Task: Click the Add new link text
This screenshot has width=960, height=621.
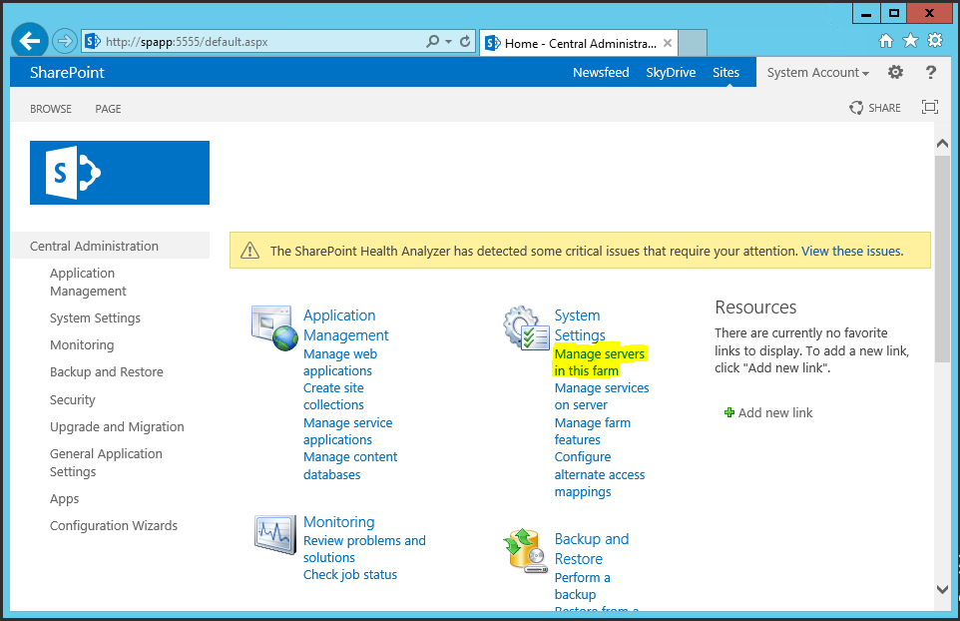Action: click(x=775, y=412)
